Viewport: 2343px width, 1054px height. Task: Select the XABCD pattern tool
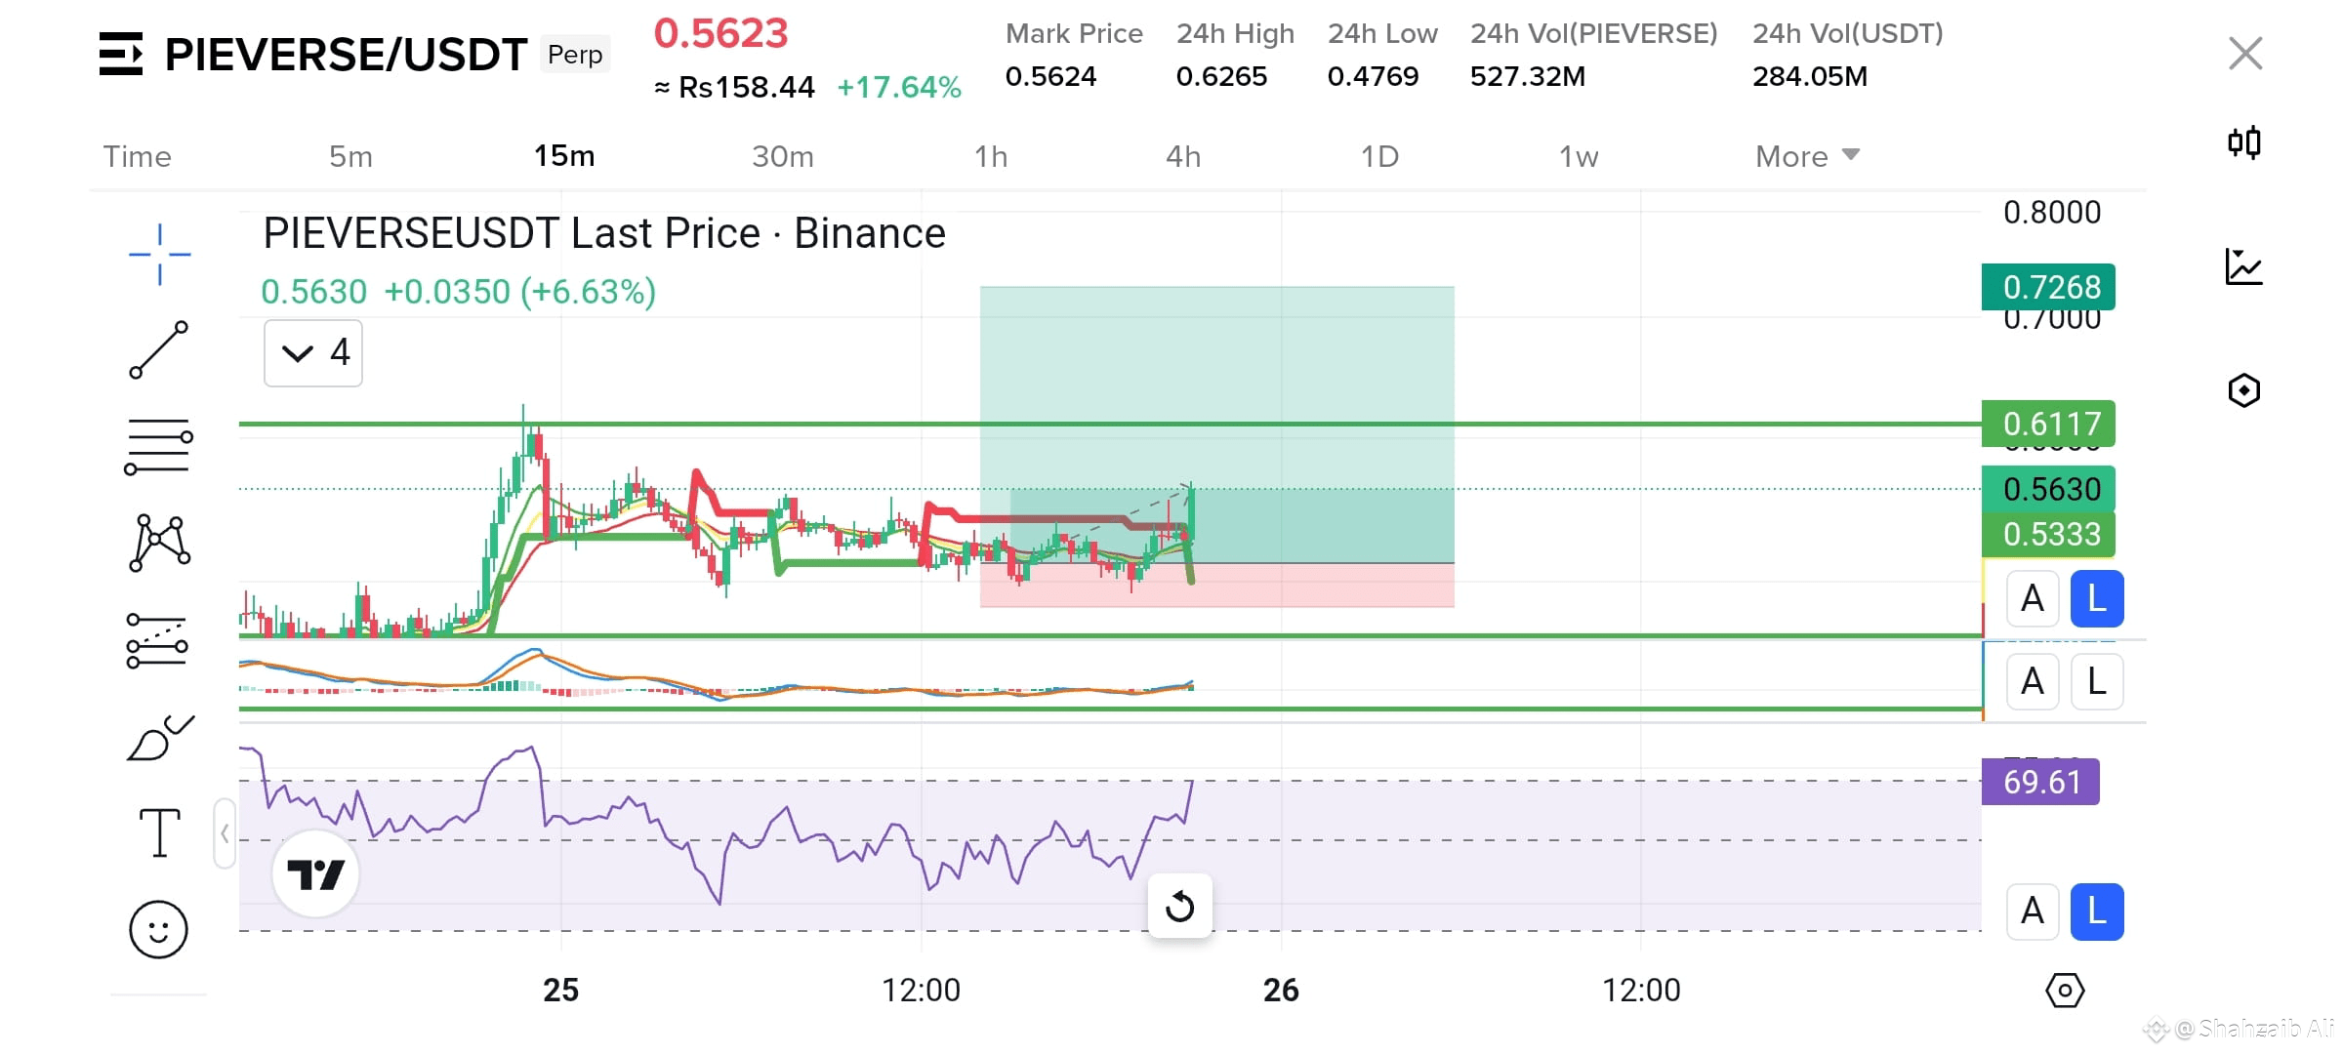(159, 543)
